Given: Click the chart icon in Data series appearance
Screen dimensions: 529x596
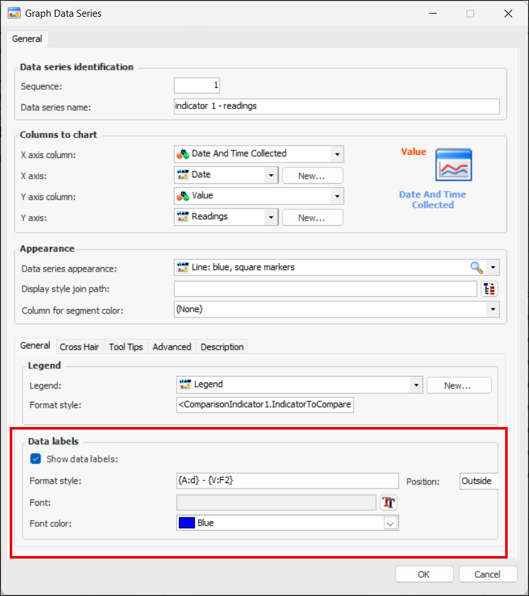Looking at the screenshot, I should coord(183,268).
